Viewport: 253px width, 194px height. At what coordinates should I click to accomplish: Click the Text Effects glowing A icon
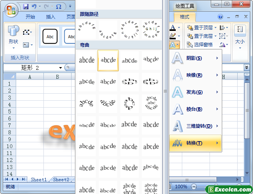pyautogui.click(x=173, y=45)
